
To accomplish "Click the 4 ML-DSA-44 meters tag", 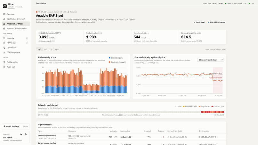I will [x=216, y=22].
